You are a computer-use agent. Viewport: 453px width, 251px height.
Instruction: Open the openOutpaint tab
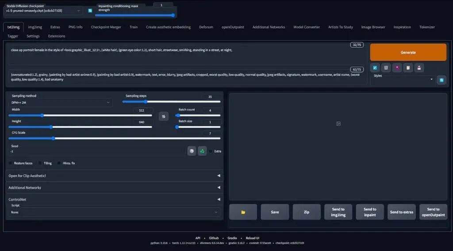[233, 27]
